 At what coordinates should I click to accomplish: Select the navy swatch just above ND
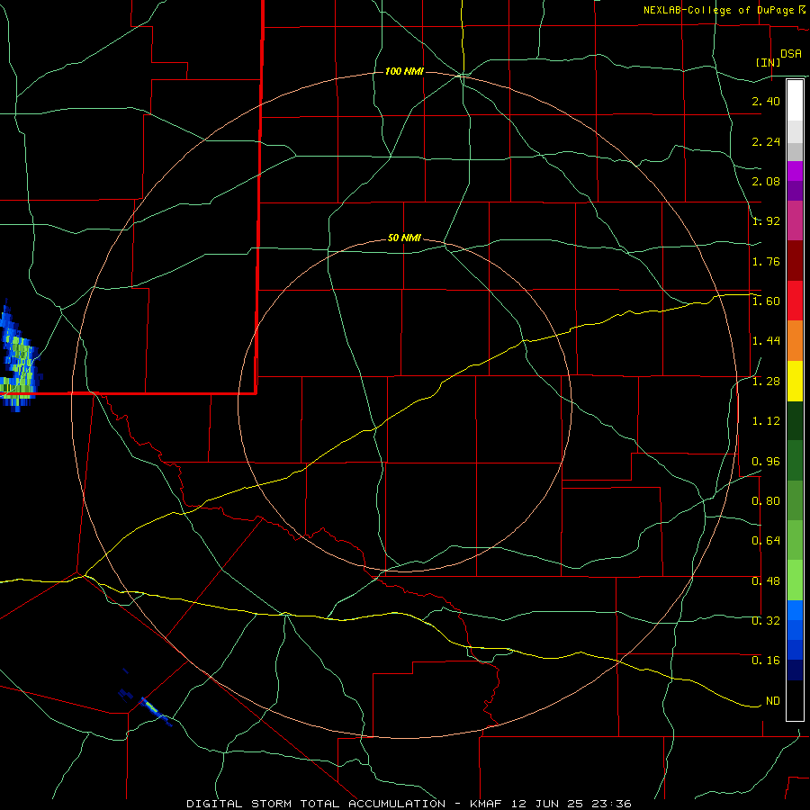[795, 670]
